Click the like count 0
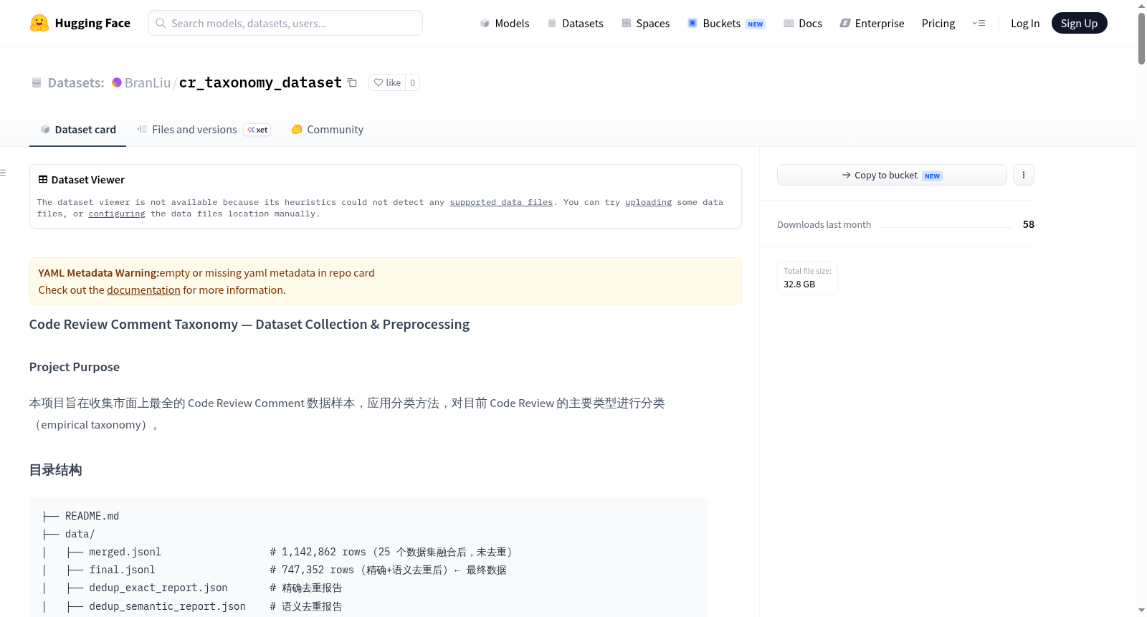This screenshot has height=617, width=1147. pyautogui.click(x=412, y=82)
